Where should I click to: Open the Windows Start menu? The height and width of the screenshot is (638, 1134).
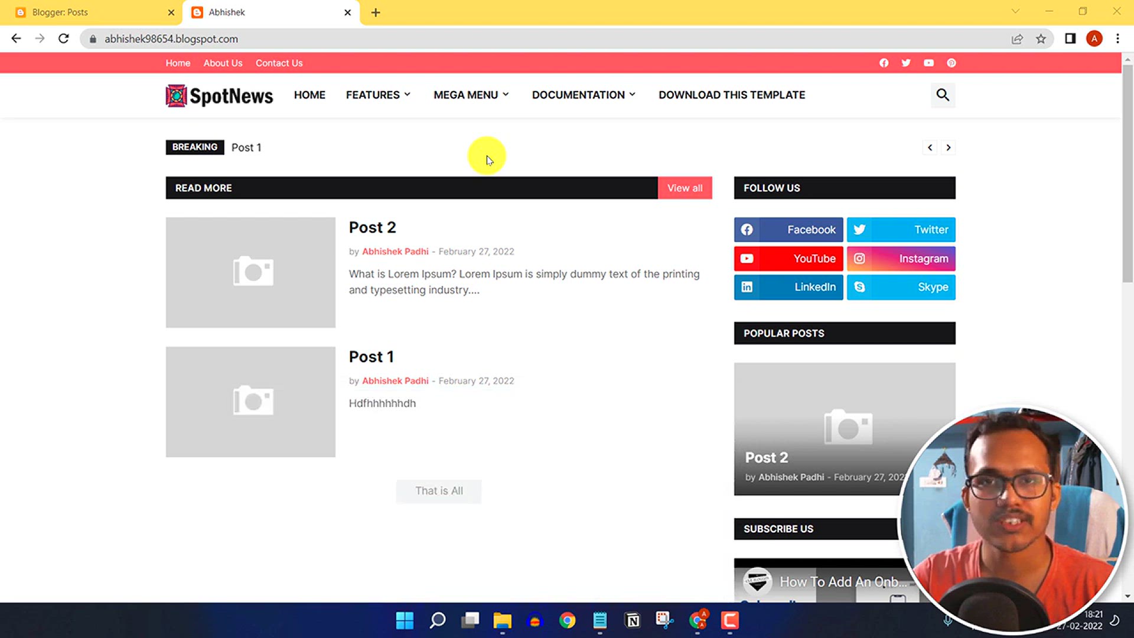(405, 620)
